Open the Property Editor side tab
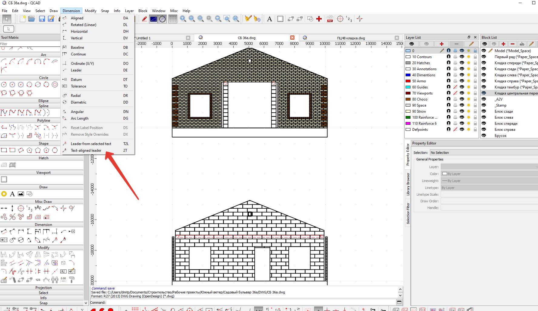 click(408, 154)
